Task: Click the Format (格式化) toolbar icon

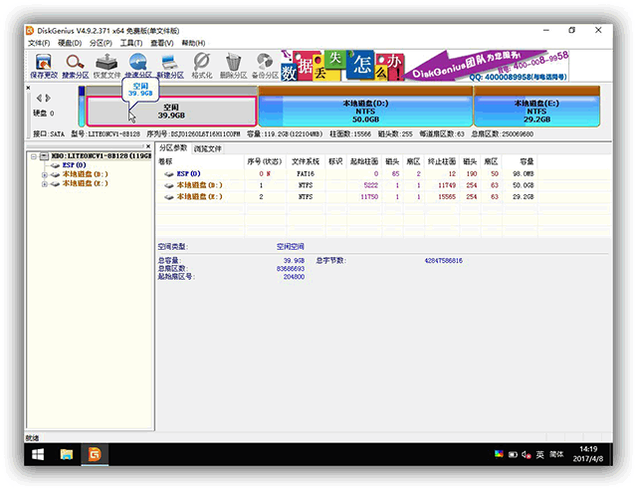Action: 202,65
